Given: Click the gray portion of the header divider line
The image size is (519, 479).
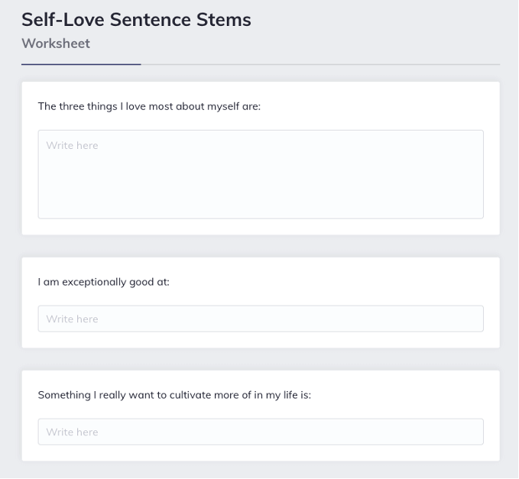Looking at the screenshot, I should (320, 64).
